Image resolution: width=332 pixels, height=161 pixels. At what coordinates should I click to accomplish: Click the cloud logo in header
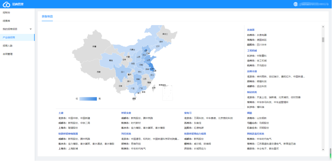(6, 4)
